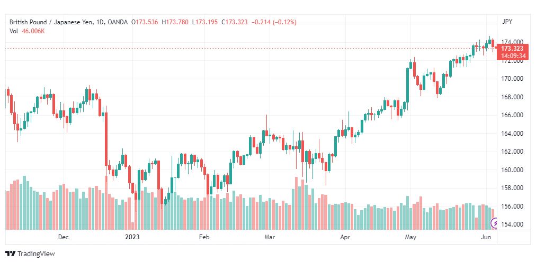The image size is (536, 263).
Task: Click the Dec label on time axis
Action: (63, 237)
